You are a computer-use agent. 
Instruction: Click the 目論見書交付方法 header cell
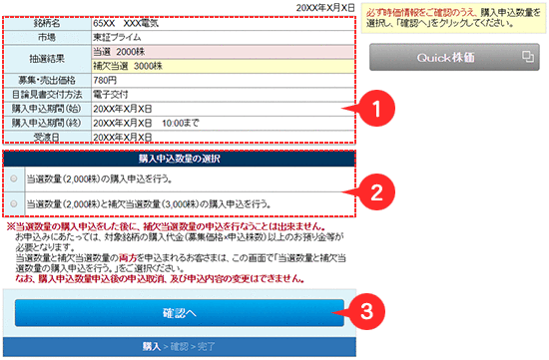tap(47, 95)
